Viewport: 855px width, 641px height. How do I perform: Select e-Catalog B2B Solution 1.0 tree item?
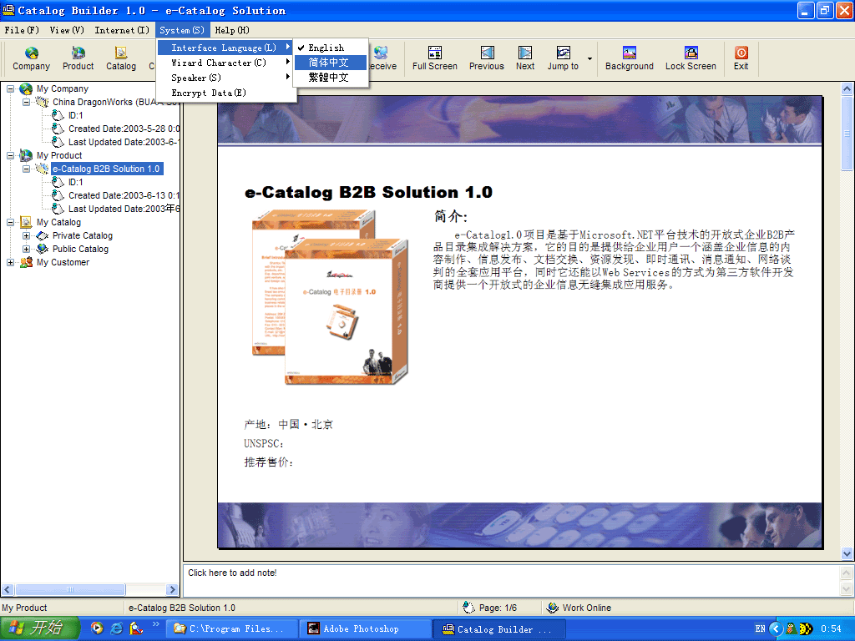(x=106, y=169)
